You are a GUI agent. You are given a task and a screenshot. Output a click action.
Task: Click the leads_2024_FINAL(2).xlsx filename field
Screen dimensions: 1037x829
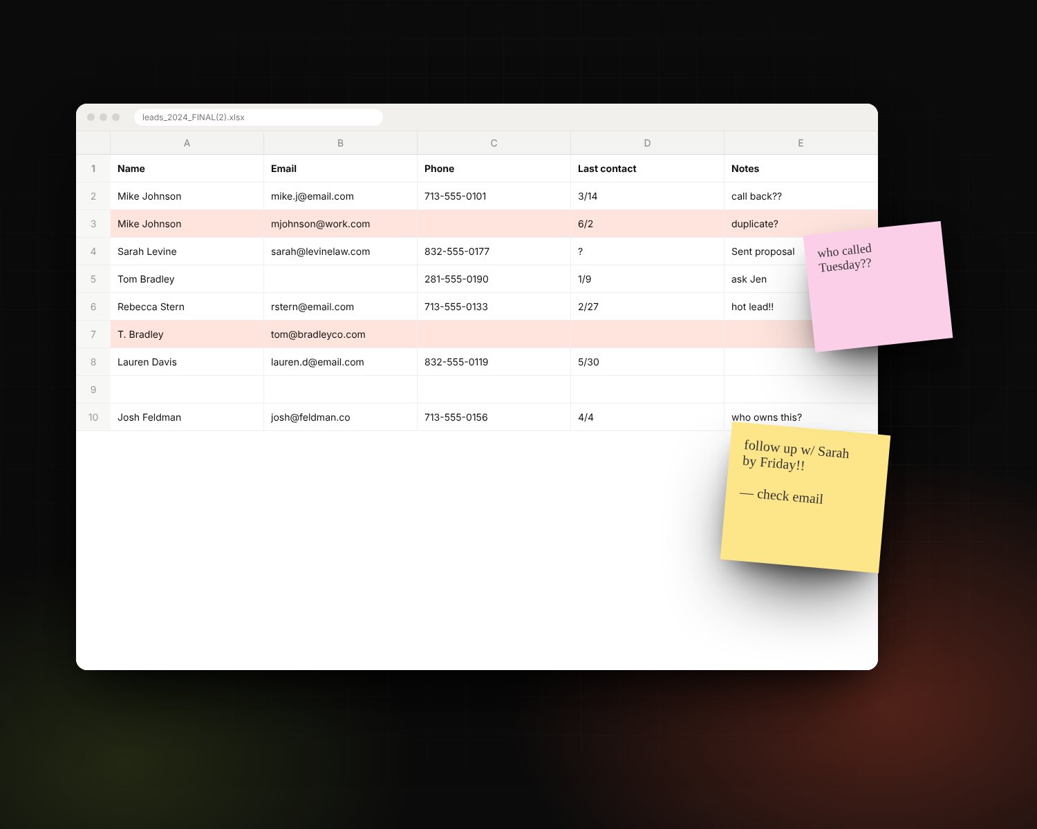[x=259, y=117]
